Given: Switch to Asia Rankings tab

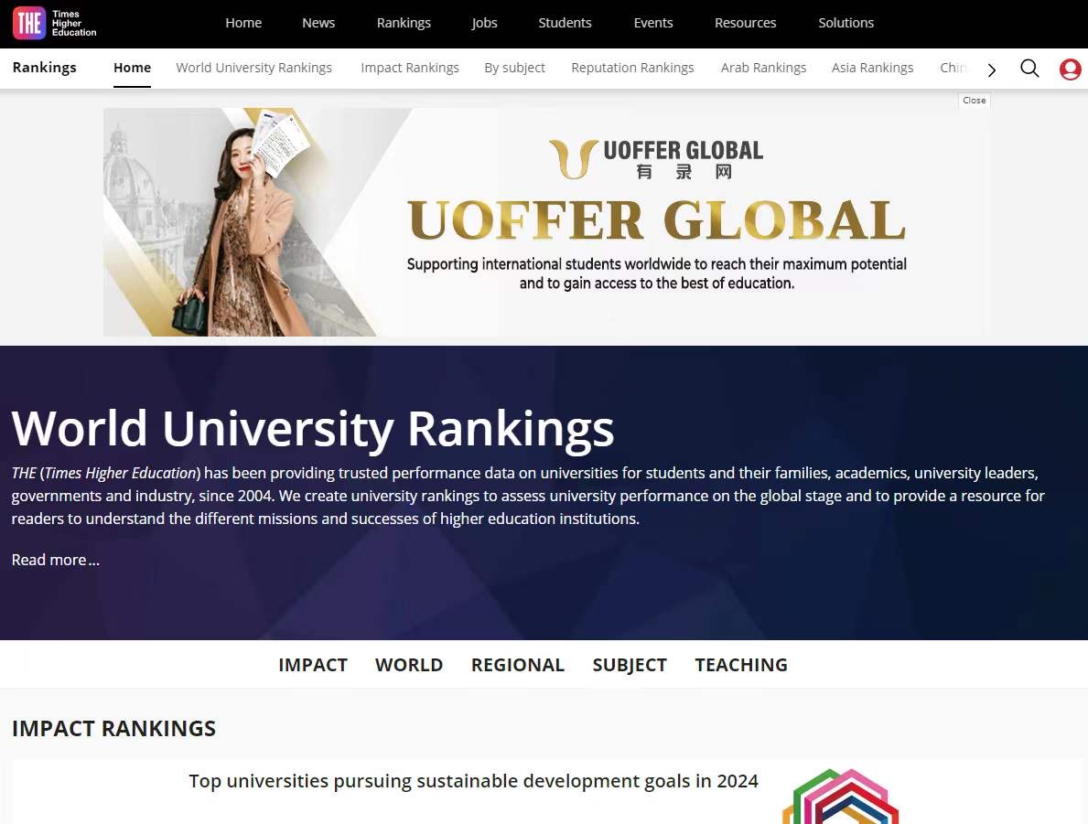Looking at the screenshot, I should pyautogui.click(x=872, y=68).
